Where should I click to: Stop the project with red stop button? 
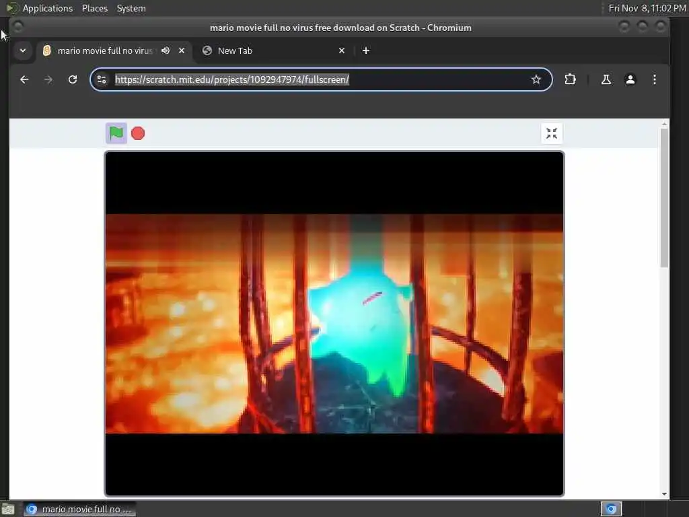coord(138,133)
